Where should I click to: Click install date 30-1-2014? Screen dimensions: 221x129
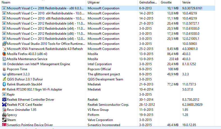coord(146,100)
